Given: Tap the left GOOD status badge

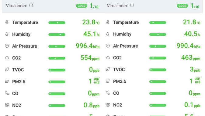Looking at the screenshot, I should 82,6.
